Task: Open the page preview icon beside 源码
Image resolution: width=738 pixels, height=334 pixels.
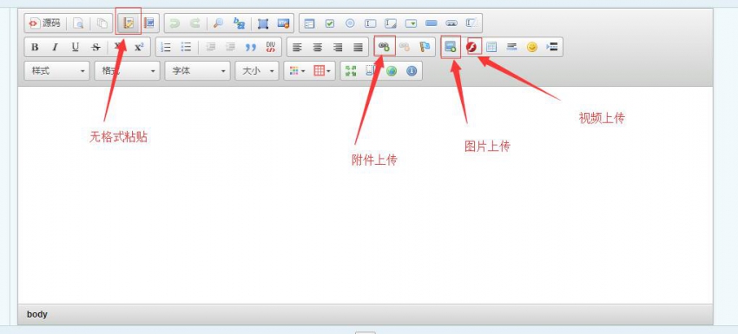Action: [x=78, y=23]
